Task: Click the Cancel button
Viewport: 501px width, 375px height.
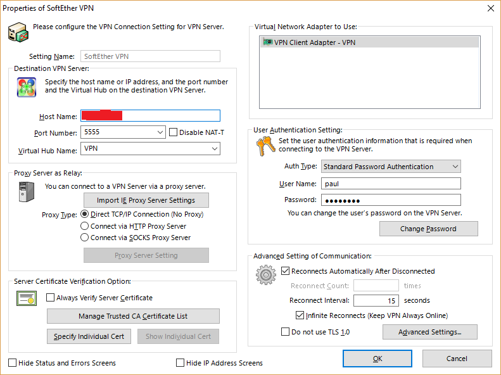Action: (x=457, y=359)
